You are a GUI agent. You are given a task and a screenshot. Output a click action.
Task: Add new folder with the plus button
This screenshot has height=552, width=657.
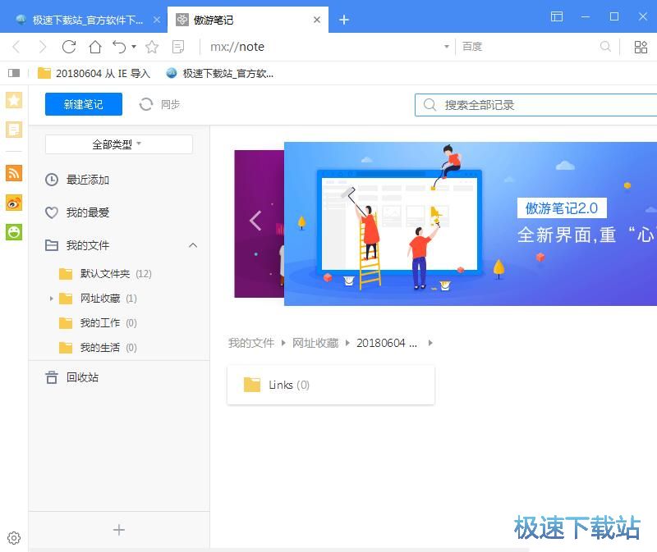118,530
